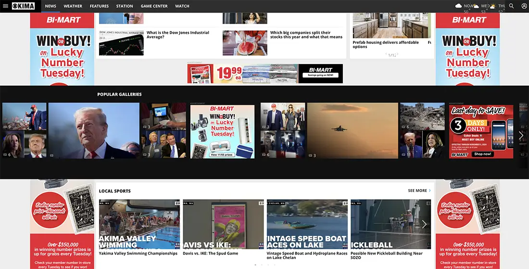Play the Davis vs IKE poster video
Screen dimensions: 529x269
(223, 224)
